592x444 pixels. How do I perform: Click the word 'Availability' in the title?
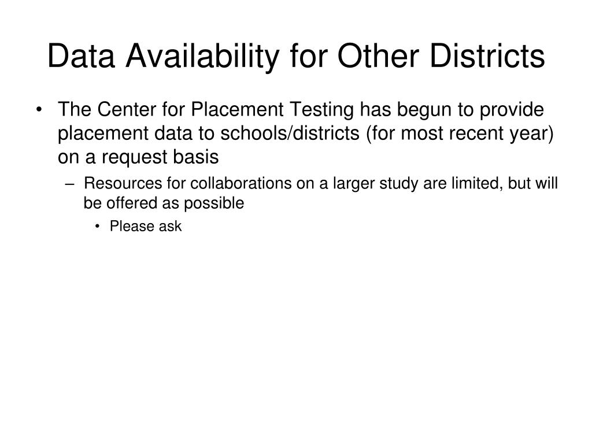click(x=202, y=56)
